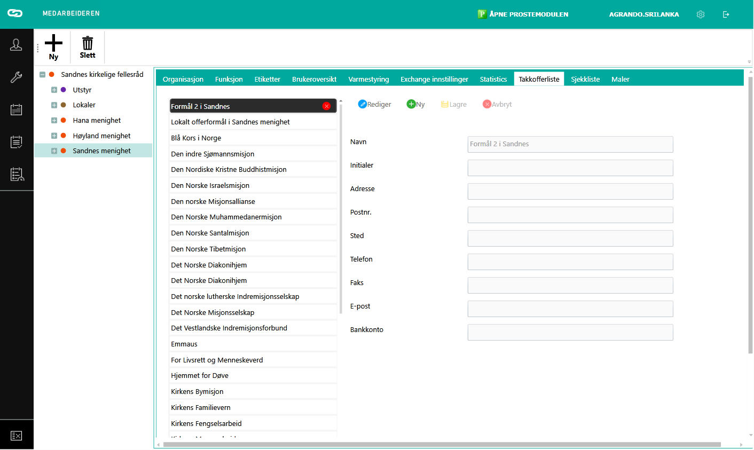Switch to the Varmestyring tab

(x=369, y=79)
